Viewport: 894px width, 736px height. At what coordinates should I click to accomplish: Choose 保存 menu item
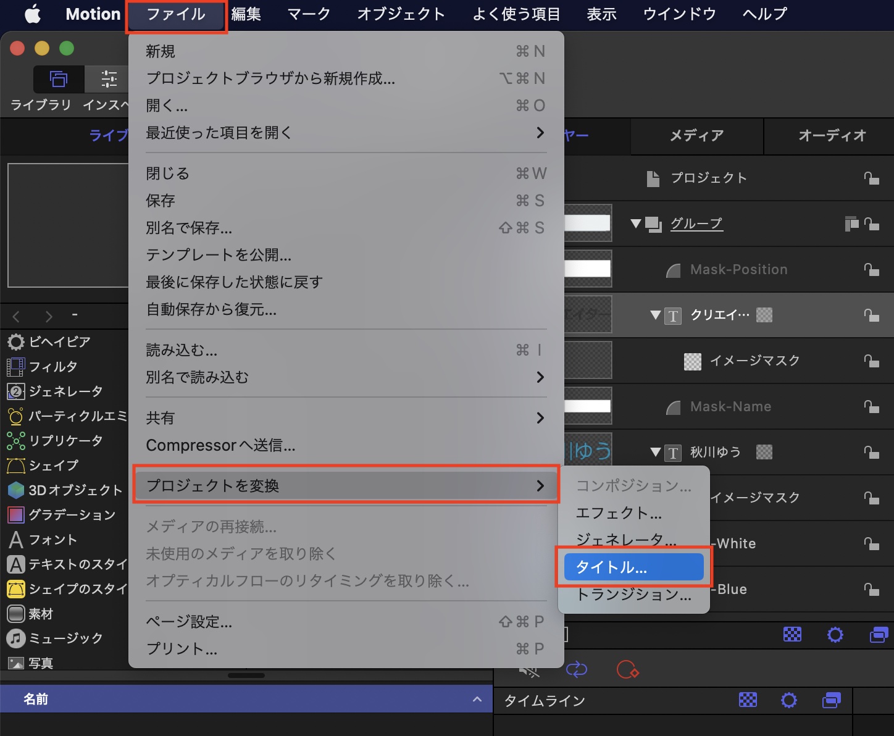pos(346,201)
